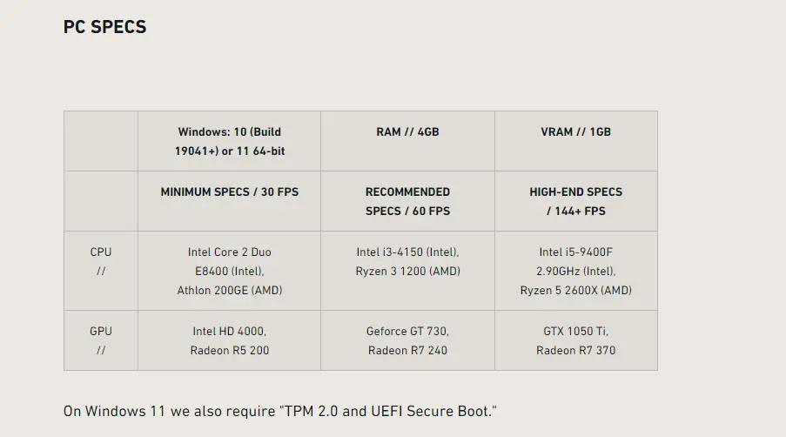Click the Geforce GT 730 GPU cell
786x437 pixels.
coord(407,340)
